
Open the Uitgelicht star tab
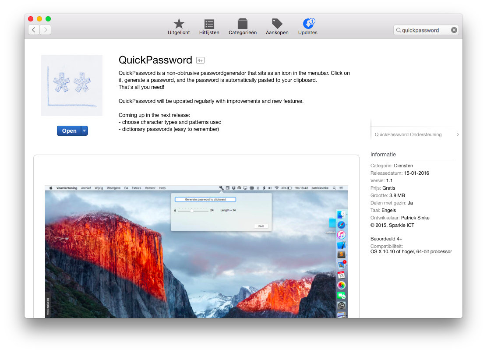click(179, 26)
